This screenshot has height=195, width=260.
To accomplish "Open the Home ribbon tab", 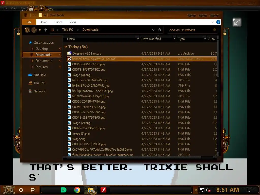I will [x=43, y=22].
